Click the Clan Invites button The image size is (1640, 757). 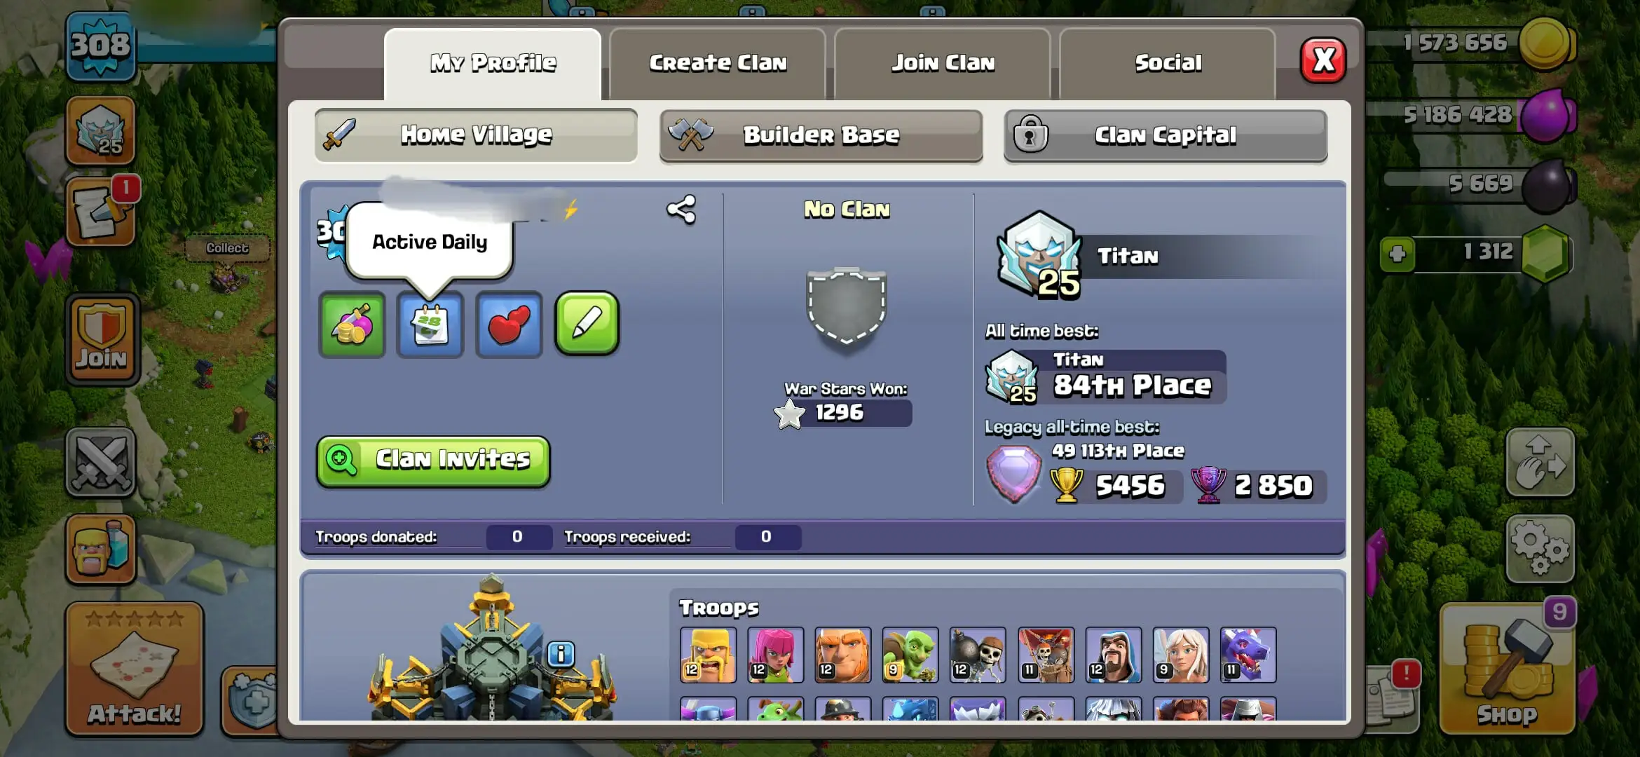(x=433, y=461)
